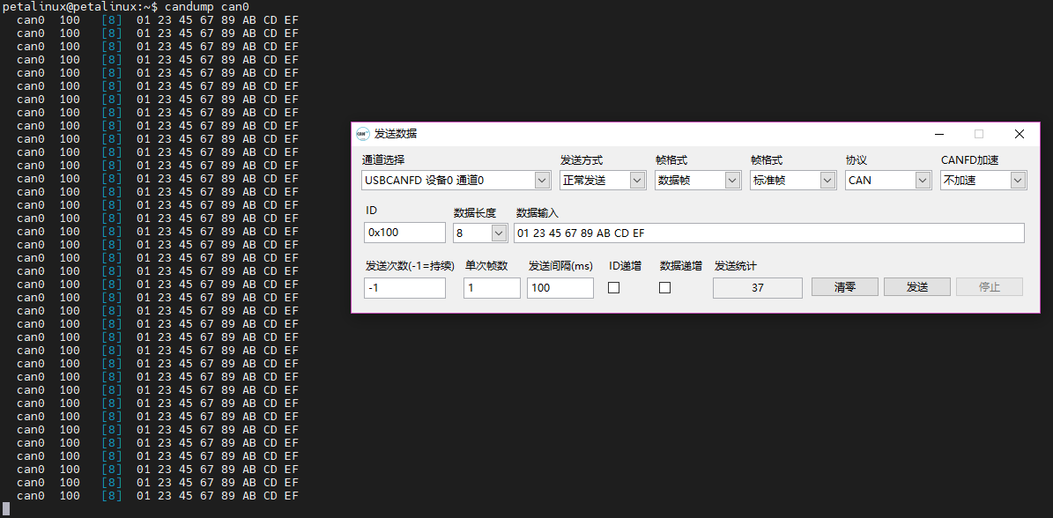Click the 停止 button
The height and width of the screenshot is (518, 1053).
click(990, 287)
